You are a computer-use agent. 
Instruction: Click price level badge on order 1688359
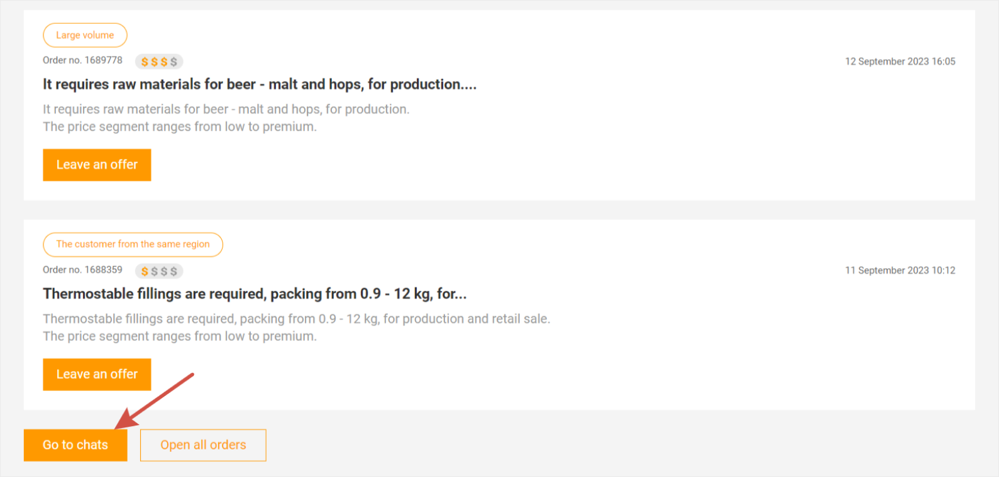point(159,271)
